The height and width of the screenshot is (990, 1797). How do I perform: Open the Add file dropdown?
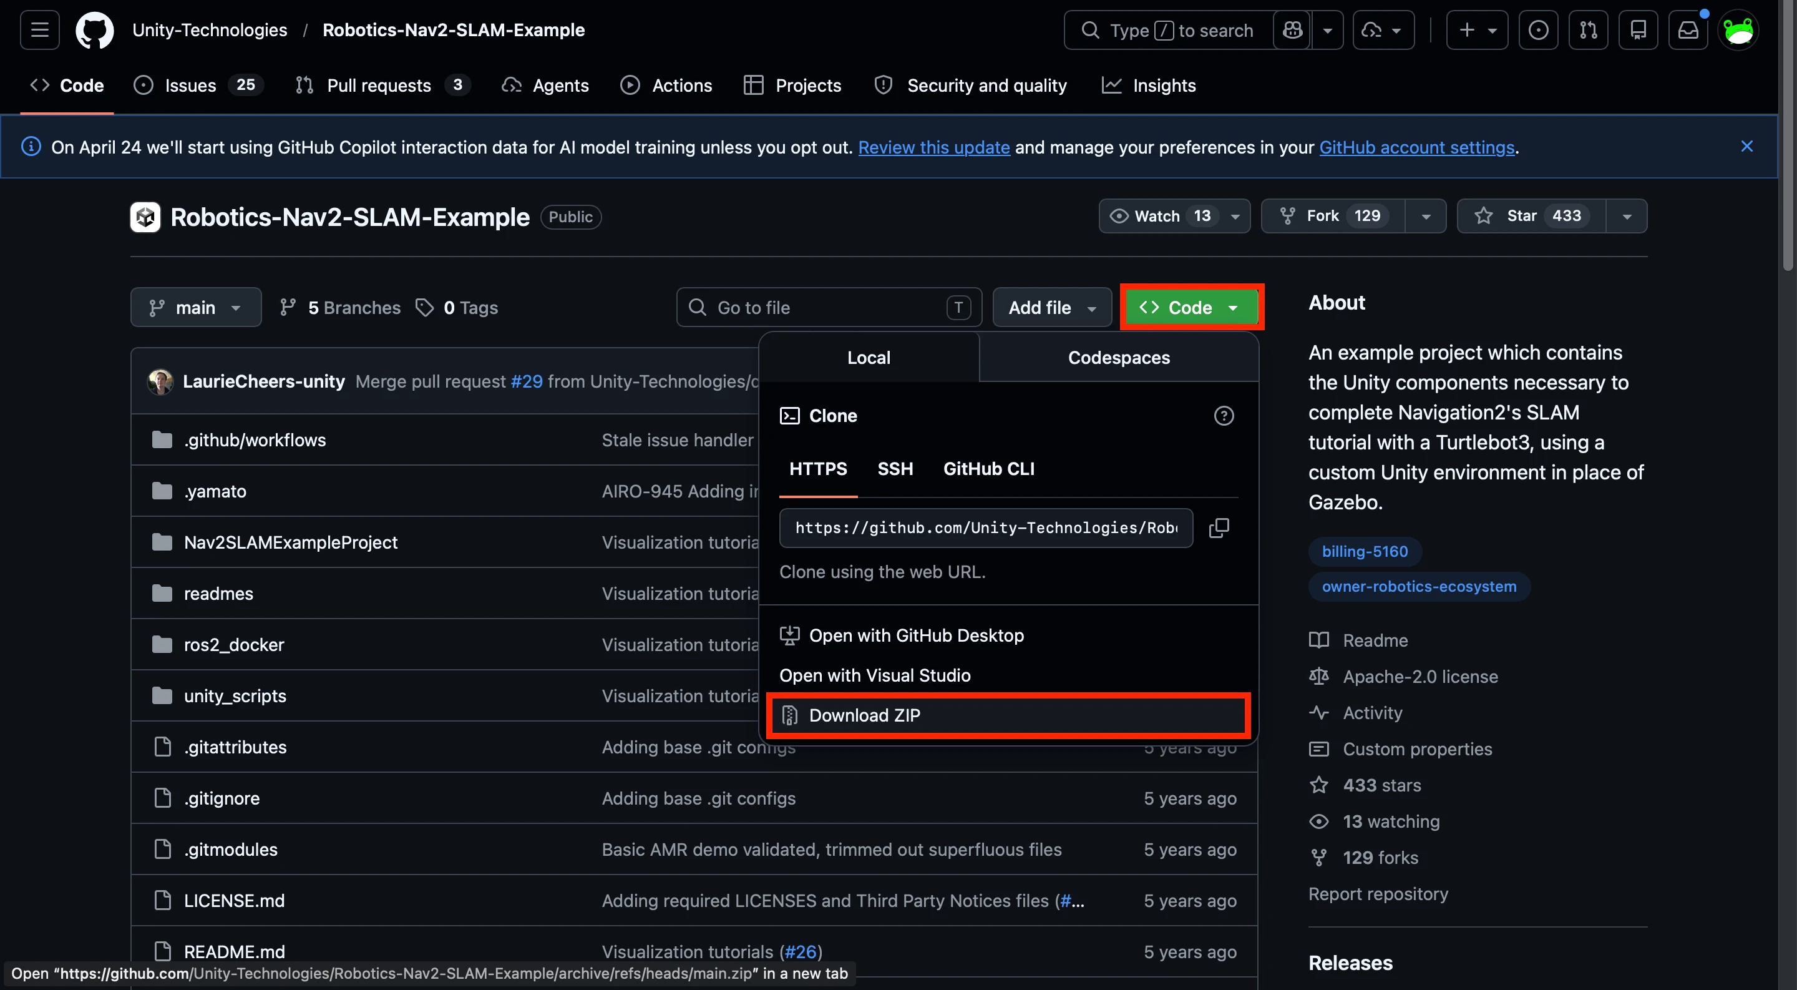point(1052,308)
